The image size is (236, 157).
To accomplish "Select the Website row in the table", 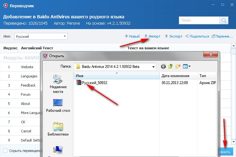I will tap(20, 67).
